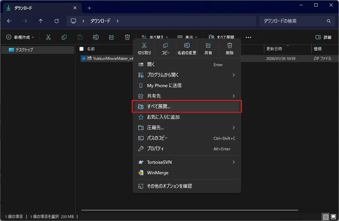Click the PC monitor icon in address bar
Viewport: 339px width, 221px height.
(73, 21)
